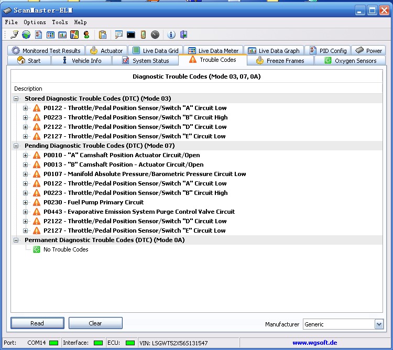This screenshot has width=393, height=350.
Task: Click the bar chart window toolbar icon
Action: (62, 35)
